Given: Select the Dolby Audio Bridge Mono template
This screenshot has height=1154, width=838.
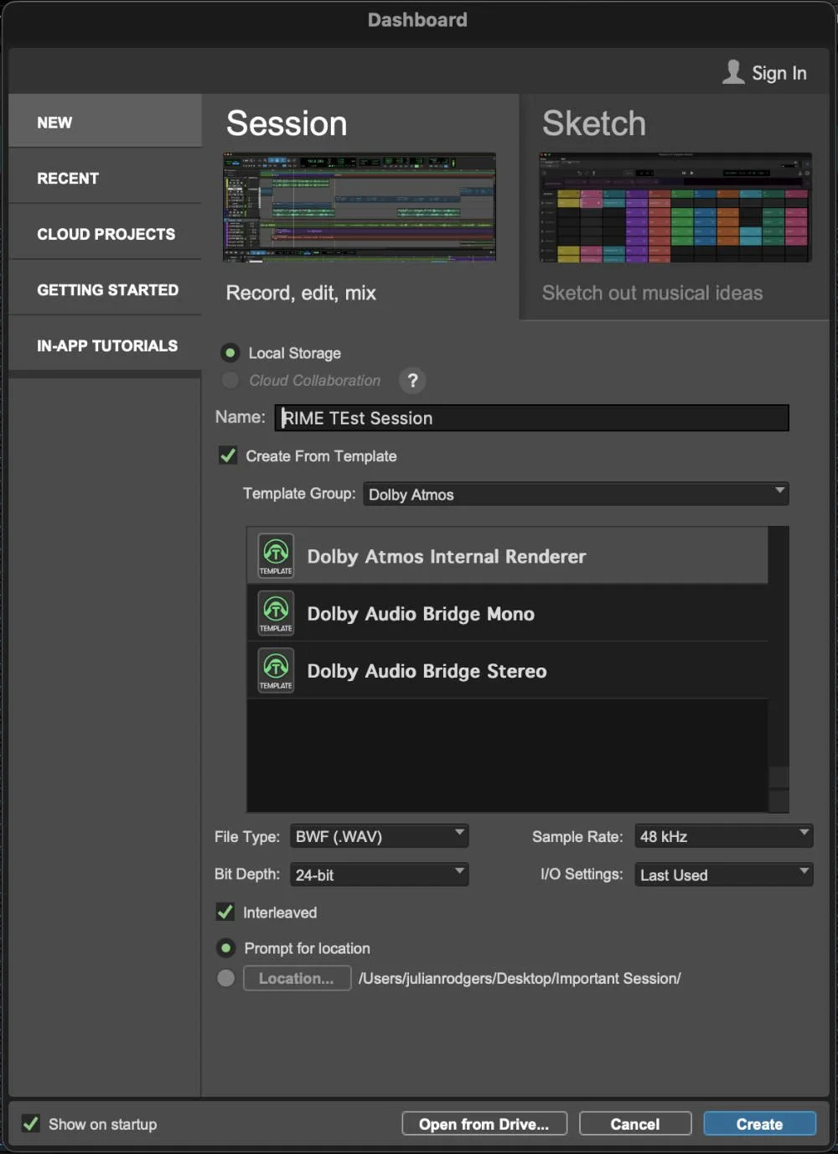Looking at the screenshot, I should pyautogui.click(x=507, y=614).
